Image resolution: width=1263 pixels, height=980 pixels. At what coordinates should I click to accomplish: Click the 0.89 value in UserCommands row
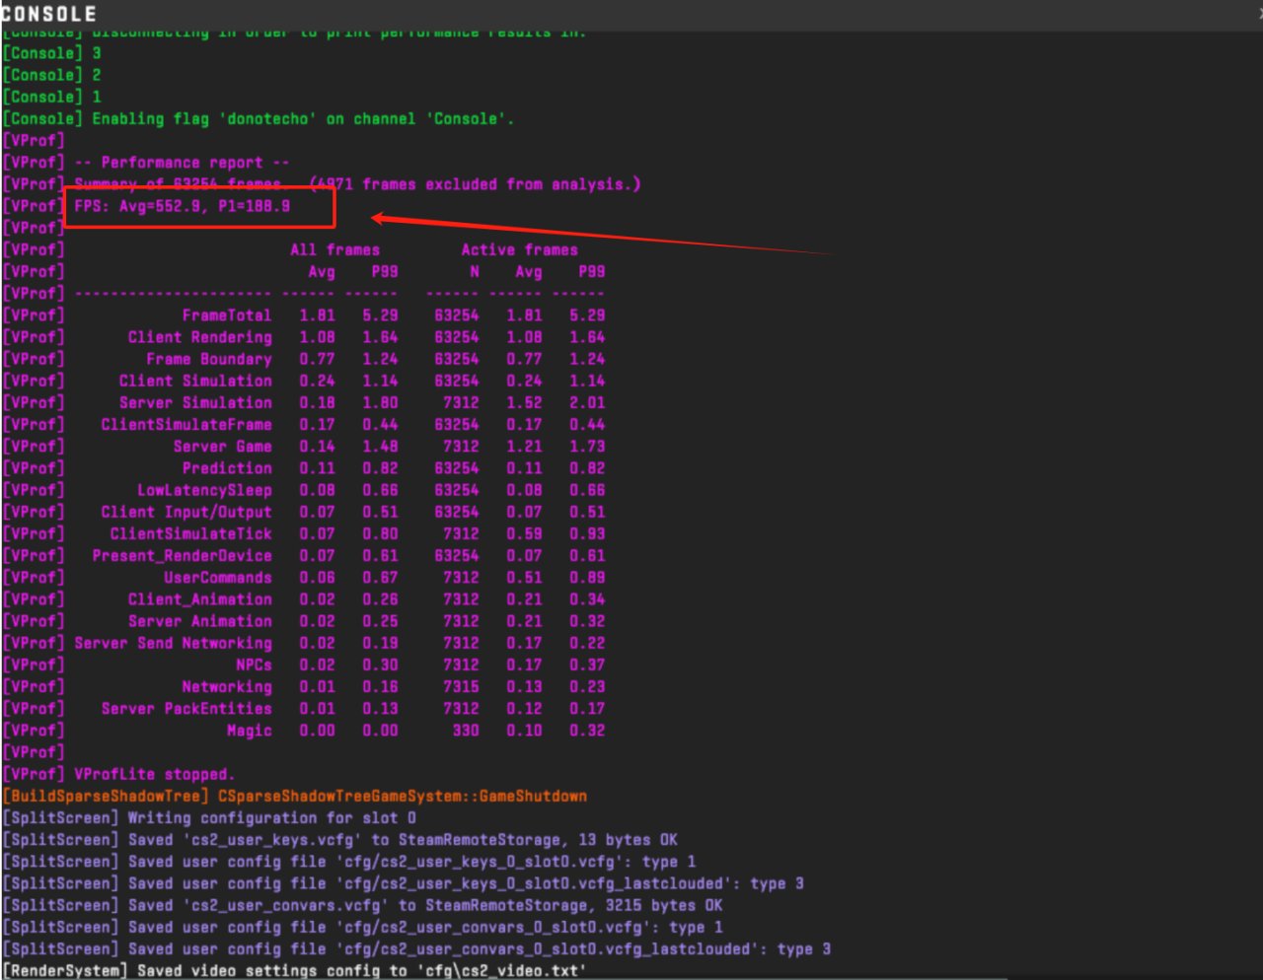pos(587,578)
